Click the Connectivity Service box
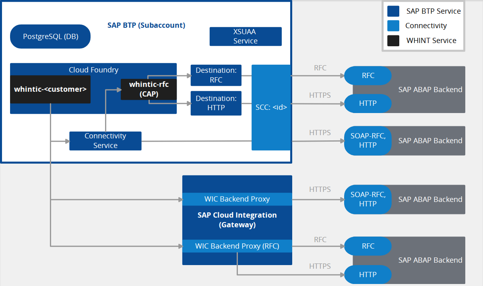The image size is (483, 286). tap(105, 141)
